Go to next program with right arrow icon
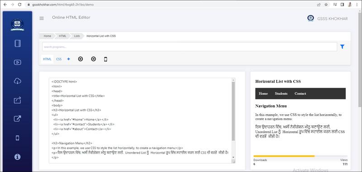 [93, 59]
